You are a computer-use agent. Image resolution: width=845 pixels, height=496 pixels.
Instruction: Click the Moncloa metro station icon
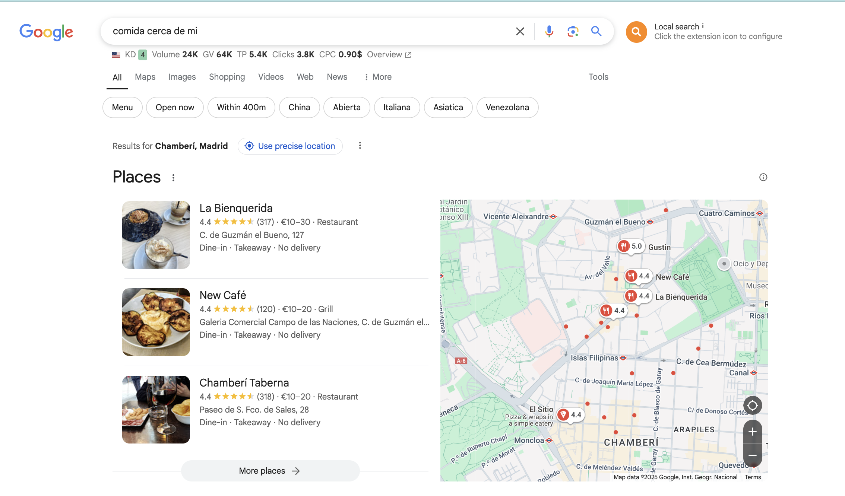(x=549, y=441)
